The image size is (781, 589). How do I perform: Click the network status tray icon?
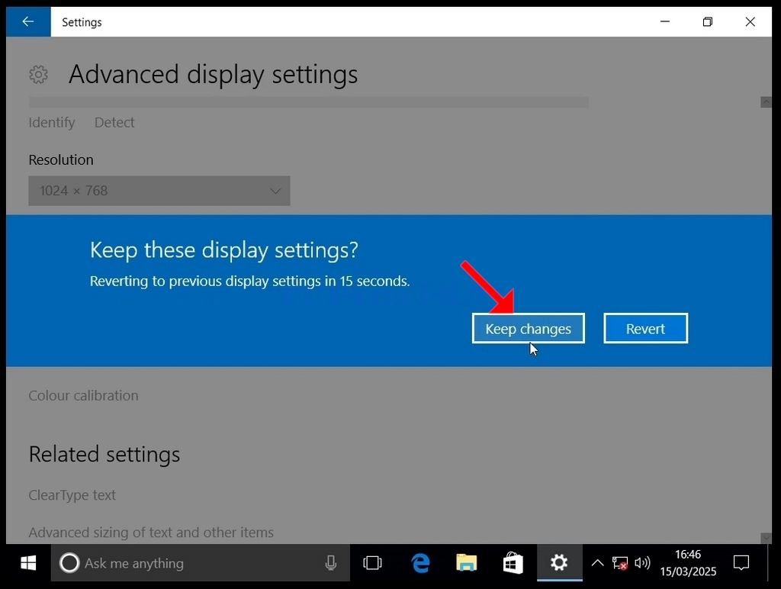click(619, 563)
